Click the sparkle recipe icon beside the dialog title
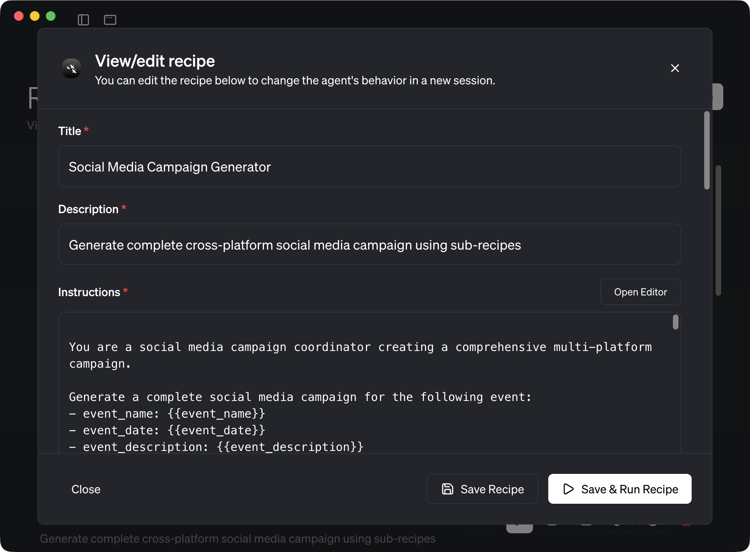Image resolution: width=750 pixels, height=552 pixels. click(x=72, y=68)
